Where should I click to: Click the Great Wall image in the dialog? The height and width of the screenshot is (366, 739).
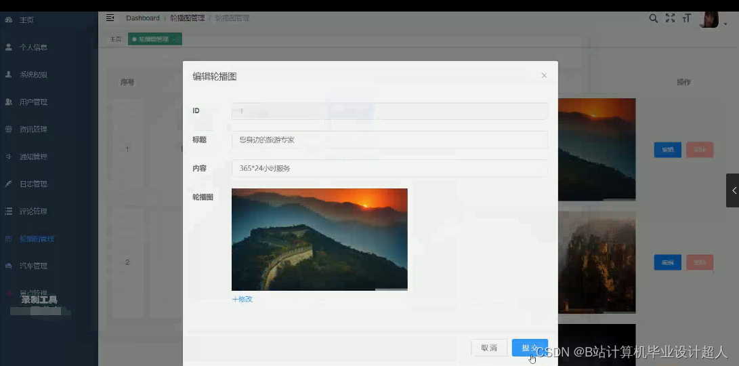click(320, 239)
